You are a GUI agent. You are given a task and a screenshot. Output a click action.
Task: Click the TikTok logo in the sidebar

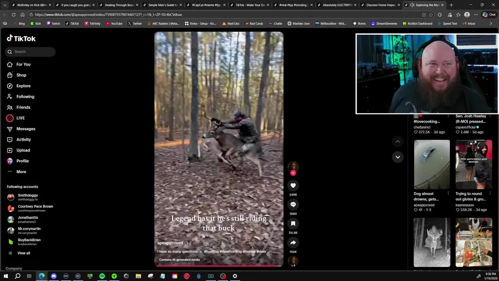tap(21, 38)
